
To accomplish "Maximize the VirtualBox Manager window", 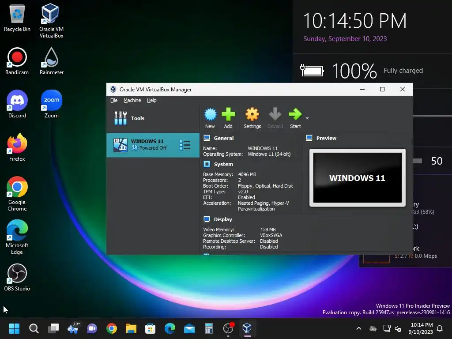I will (x=382, y=89).
